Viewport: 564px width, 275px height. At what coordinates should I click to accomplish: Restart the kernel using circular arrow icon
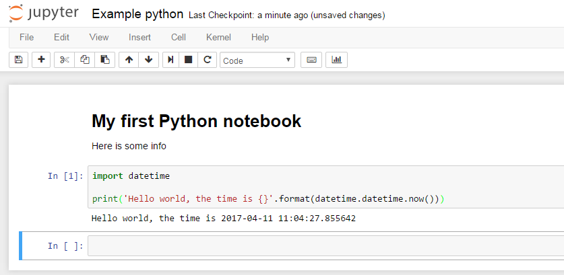(207, 60)
